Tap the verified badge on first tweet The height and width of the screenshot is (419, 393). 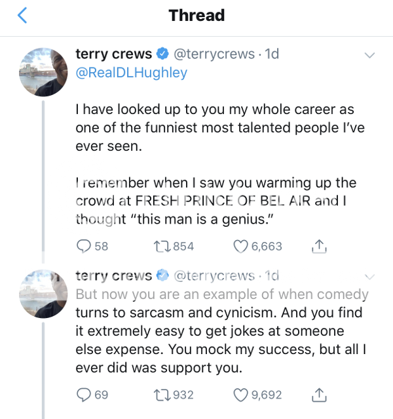point(164,54)
